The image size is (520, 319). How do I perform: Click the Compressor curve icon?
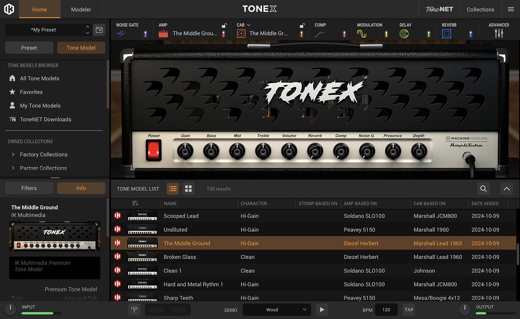(x=319, y=34)
